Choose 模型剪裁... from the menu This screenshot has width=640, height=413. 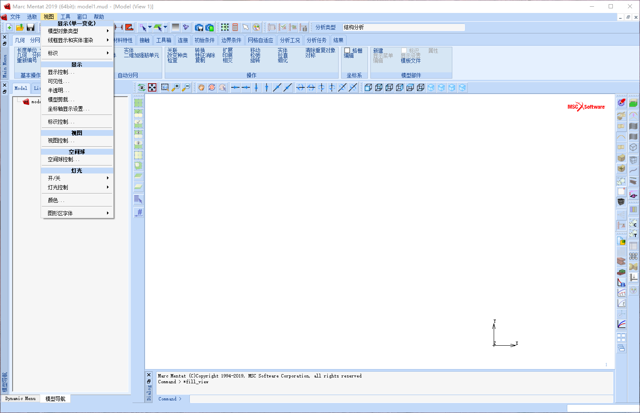(77, 99)
